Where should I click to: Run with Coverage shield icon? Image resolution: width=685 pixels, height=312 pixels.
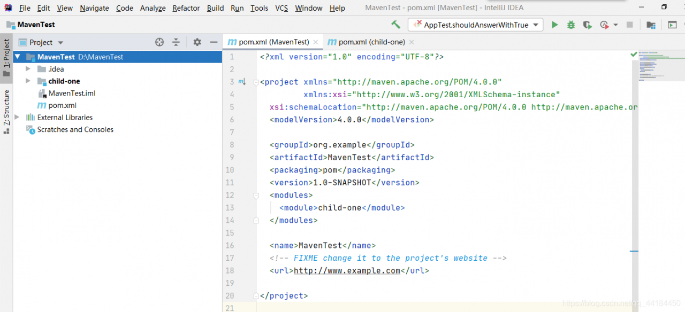coord(588,25)
